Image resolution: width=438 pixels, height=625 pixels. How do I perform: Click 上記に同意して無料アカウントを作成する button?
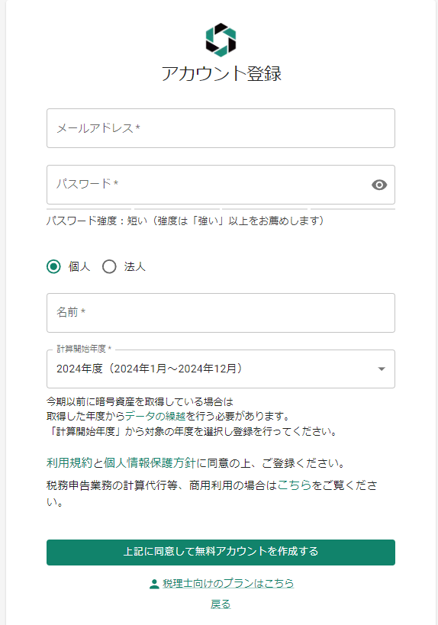tap(221, 553)
